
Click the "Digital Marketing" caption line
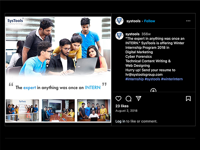139,52
